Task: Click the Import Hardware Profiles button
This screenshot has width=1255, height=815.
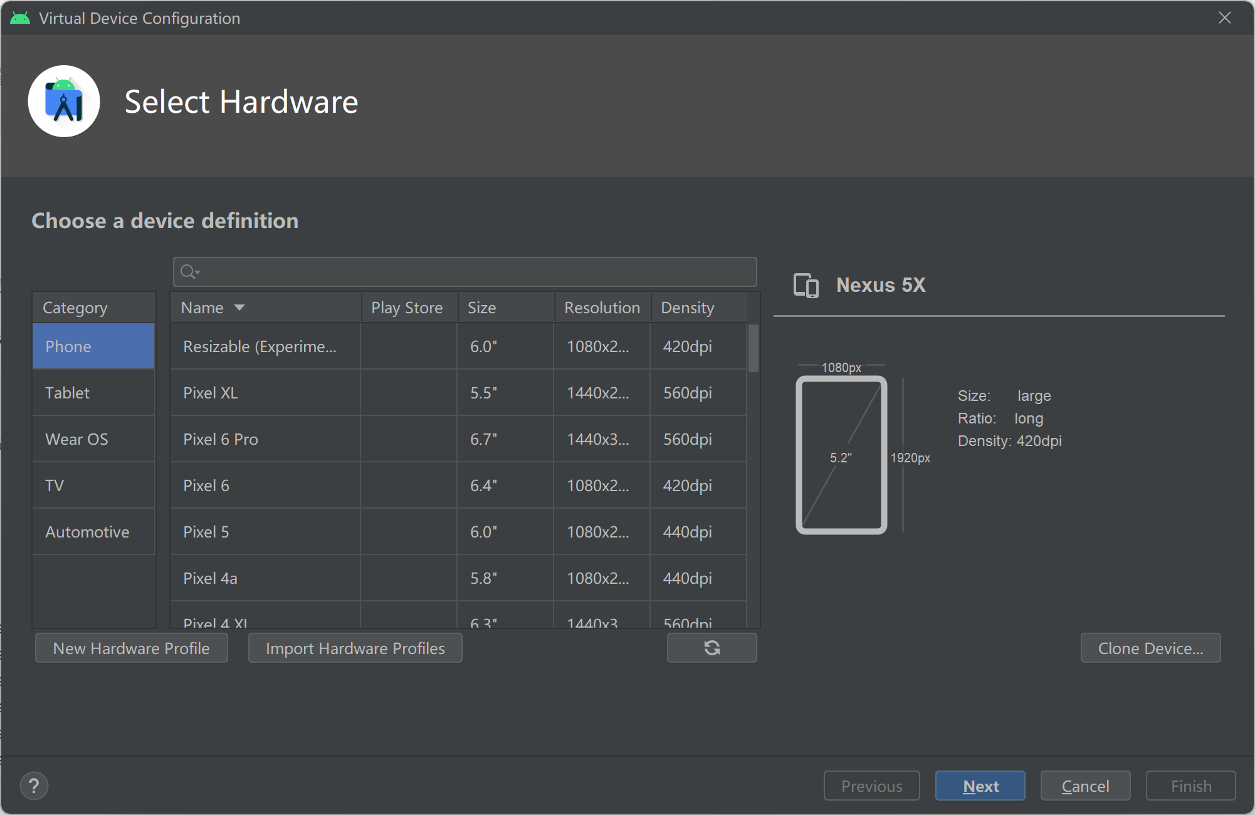Action: [x=355, y=648]
